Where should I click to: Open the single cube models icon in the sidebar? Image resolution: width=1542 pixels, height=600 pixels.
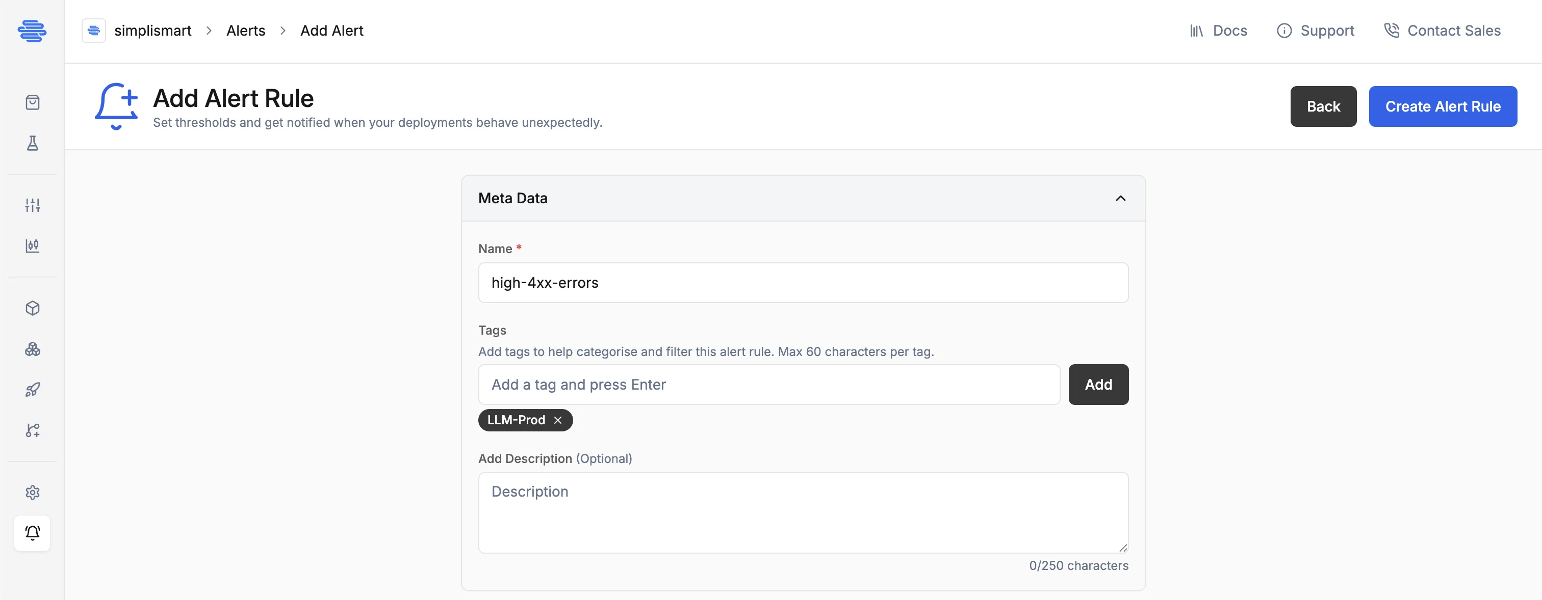(x=32, y=308)
